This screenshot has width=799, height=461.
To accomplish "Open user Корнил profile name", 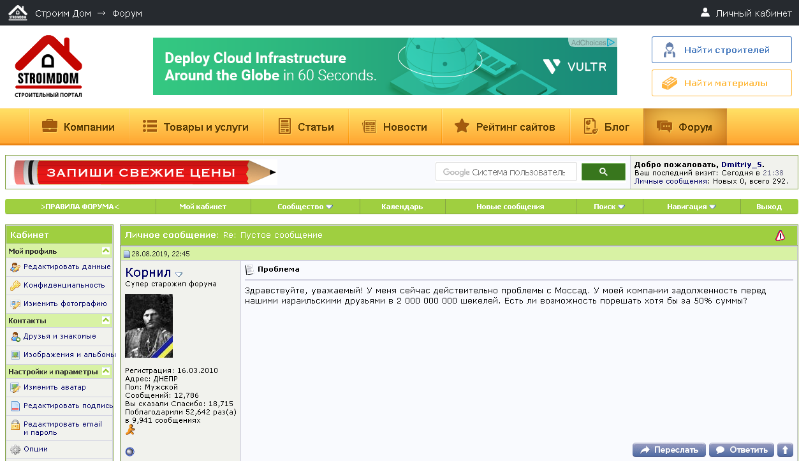I will pos(149,273).
